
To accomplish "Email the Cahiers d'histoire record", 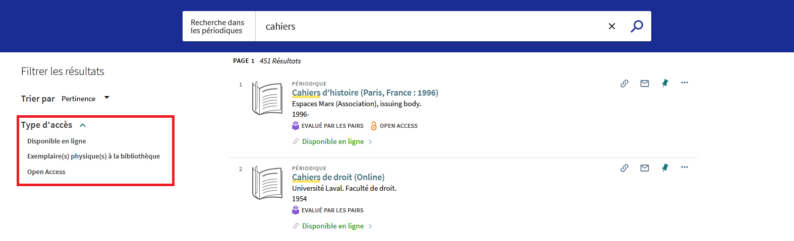I will coord(645,84).
